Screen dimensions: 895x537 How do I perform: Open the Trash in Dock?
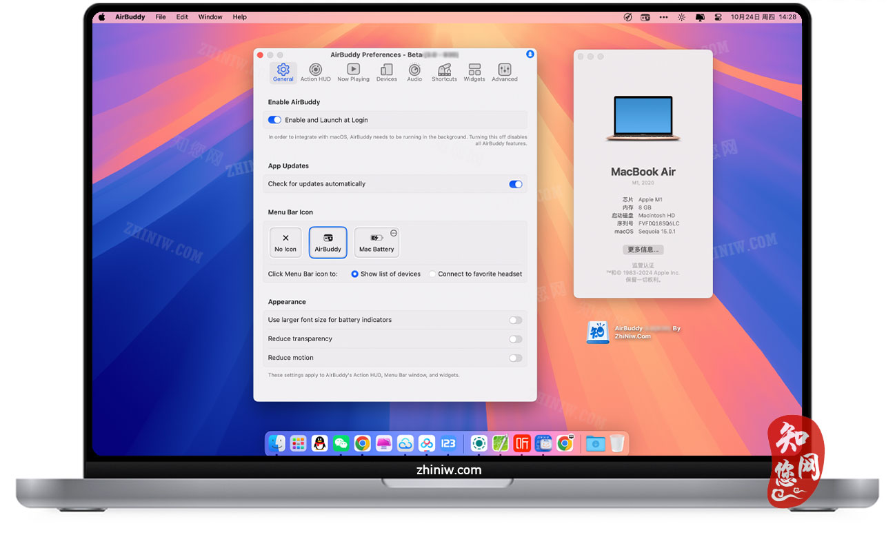click(x=616, y=443)
